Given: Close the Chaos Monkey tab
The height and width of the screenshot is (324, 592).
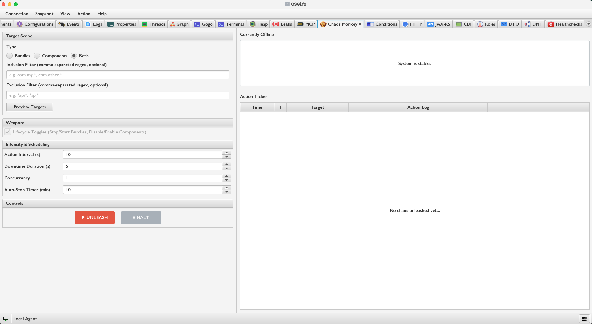Looking at the screenshot, I should 360,24.
